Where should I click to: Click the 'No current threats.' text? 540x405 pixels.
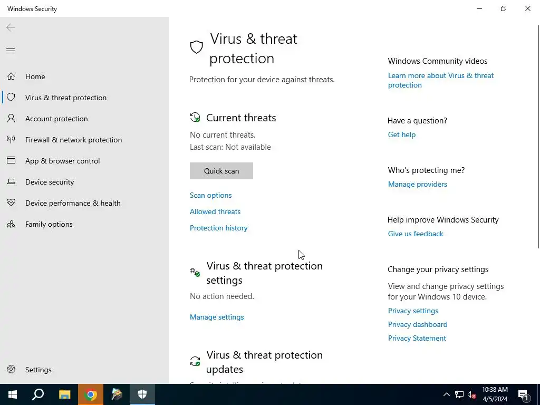pyautogui.click(x=223, y=135)
